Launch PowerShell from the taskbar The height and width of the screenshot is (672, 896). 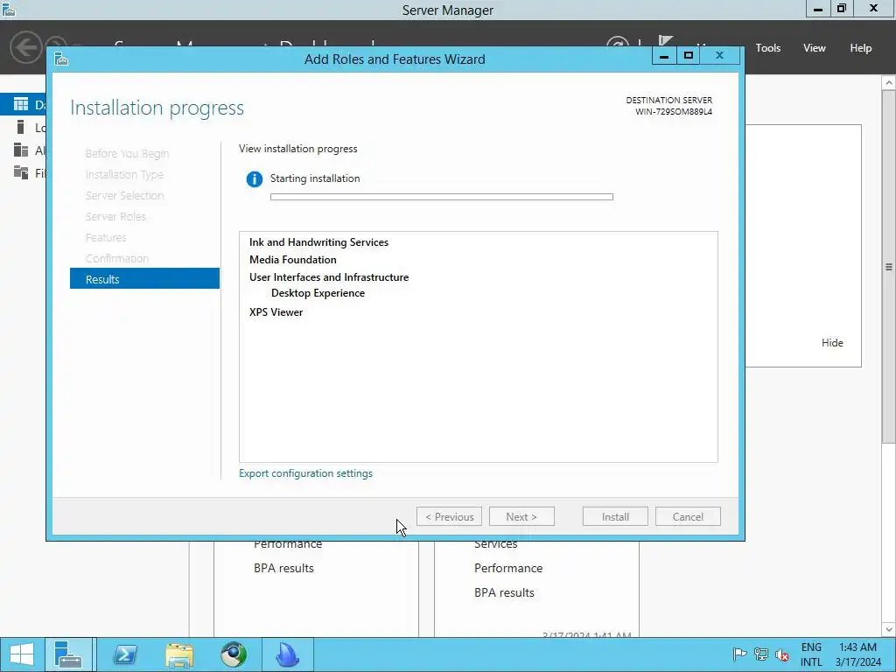125,654
